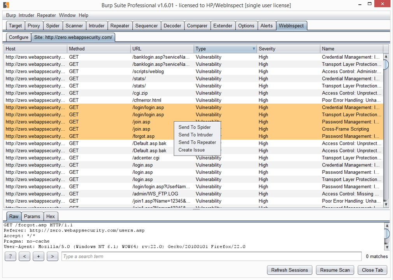
Task: Select the WebInspect tab
Action: point(291,26)
